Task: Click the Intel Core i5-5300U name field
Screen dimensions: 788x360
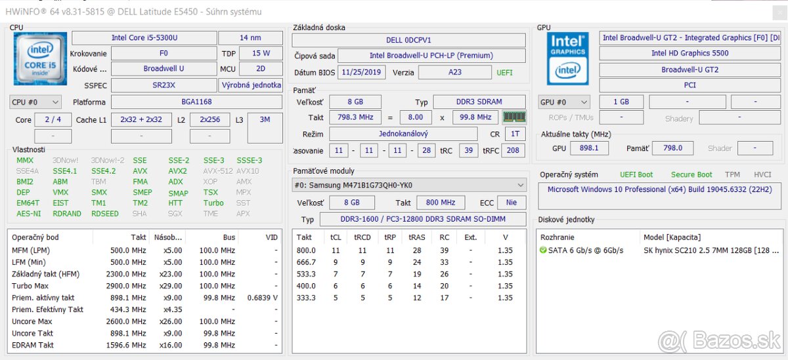Action: 143,38
